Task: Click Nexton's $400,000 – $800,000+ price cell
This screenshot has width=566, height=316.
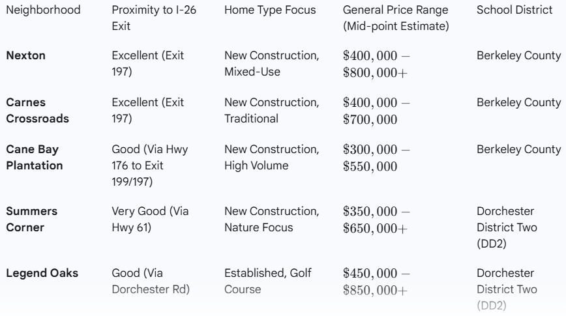Action: [376, 64]
